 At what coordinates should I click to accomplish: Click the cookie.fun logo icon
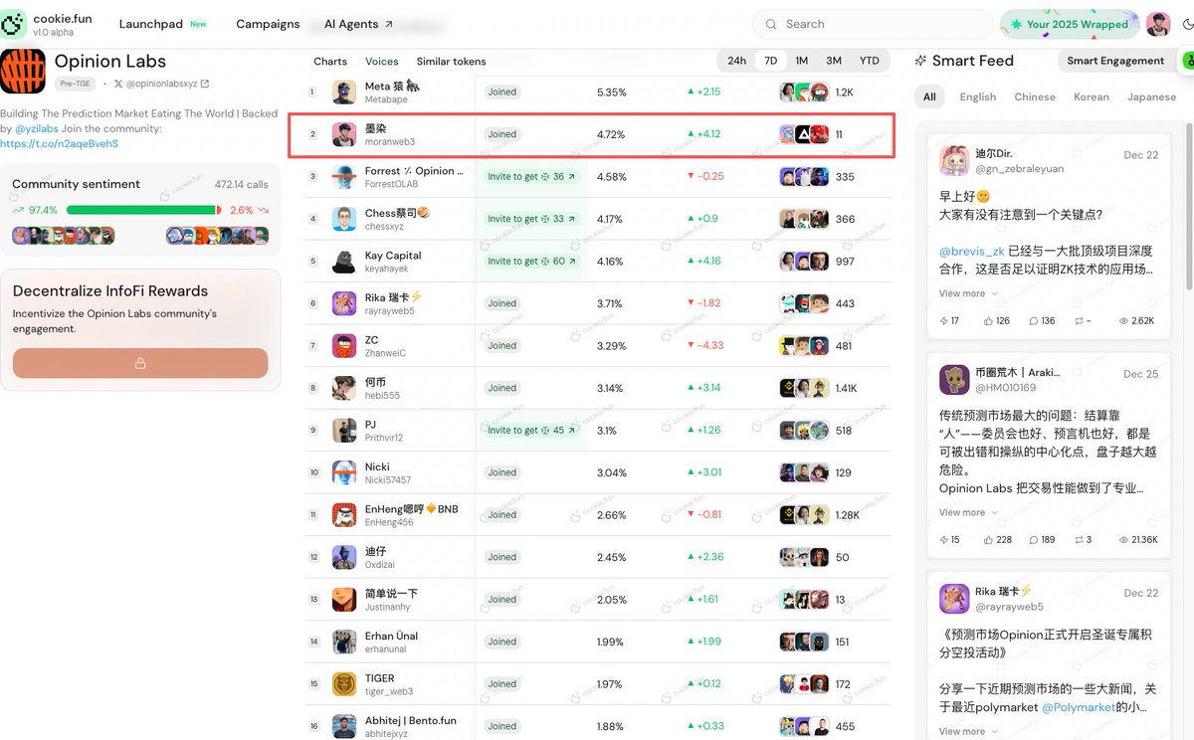point(13,24)
